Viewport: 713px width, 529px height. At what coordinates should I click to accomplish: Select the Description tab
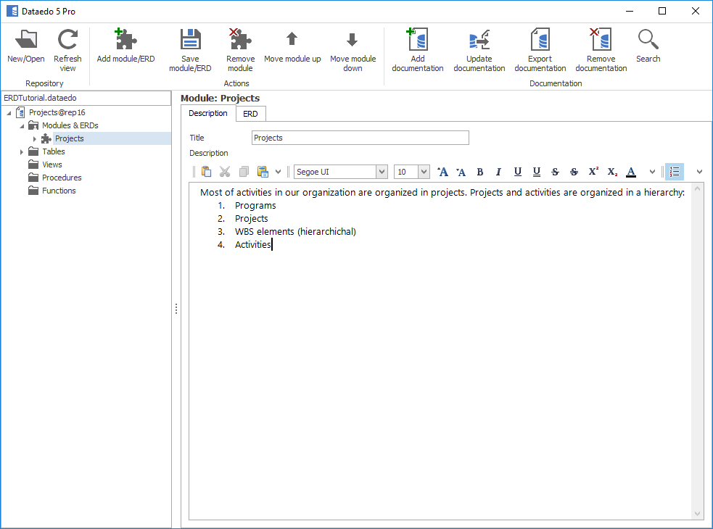(x=208, y=113)
